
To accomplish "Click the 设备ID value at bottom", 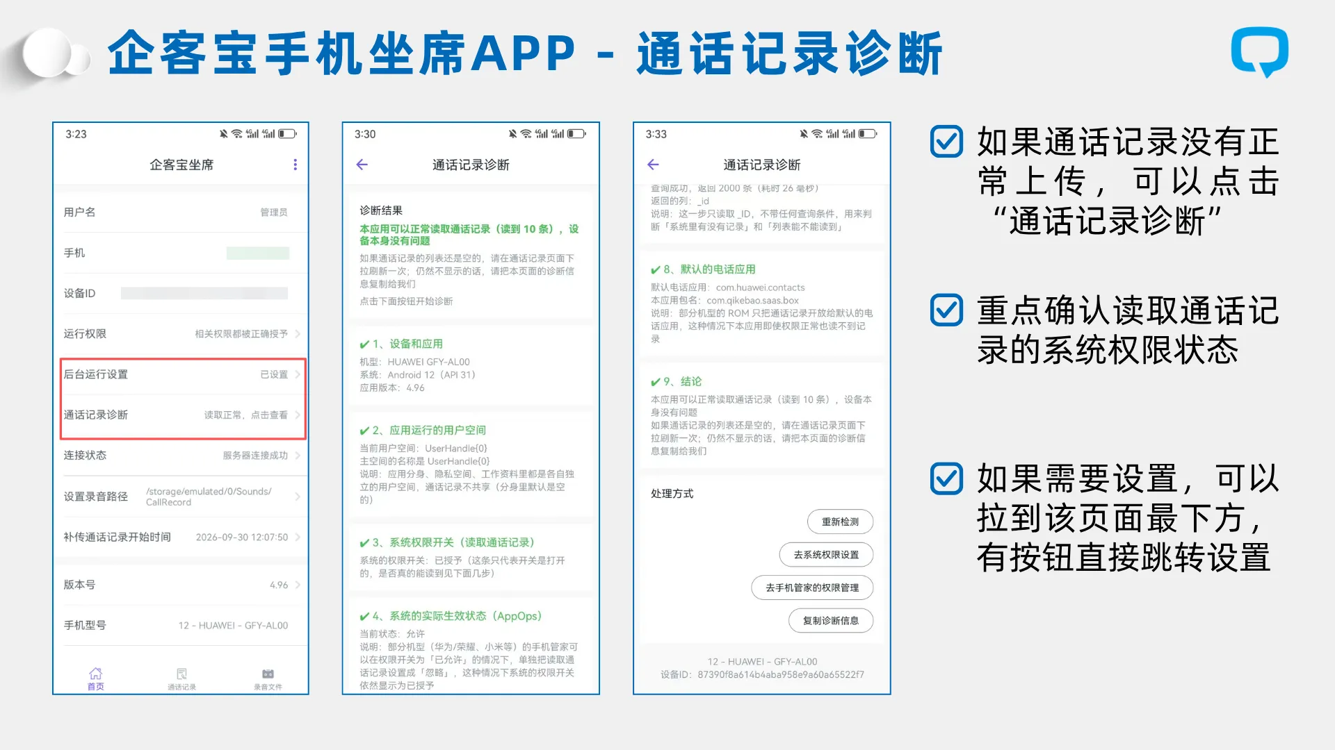I will click(781, 674).
